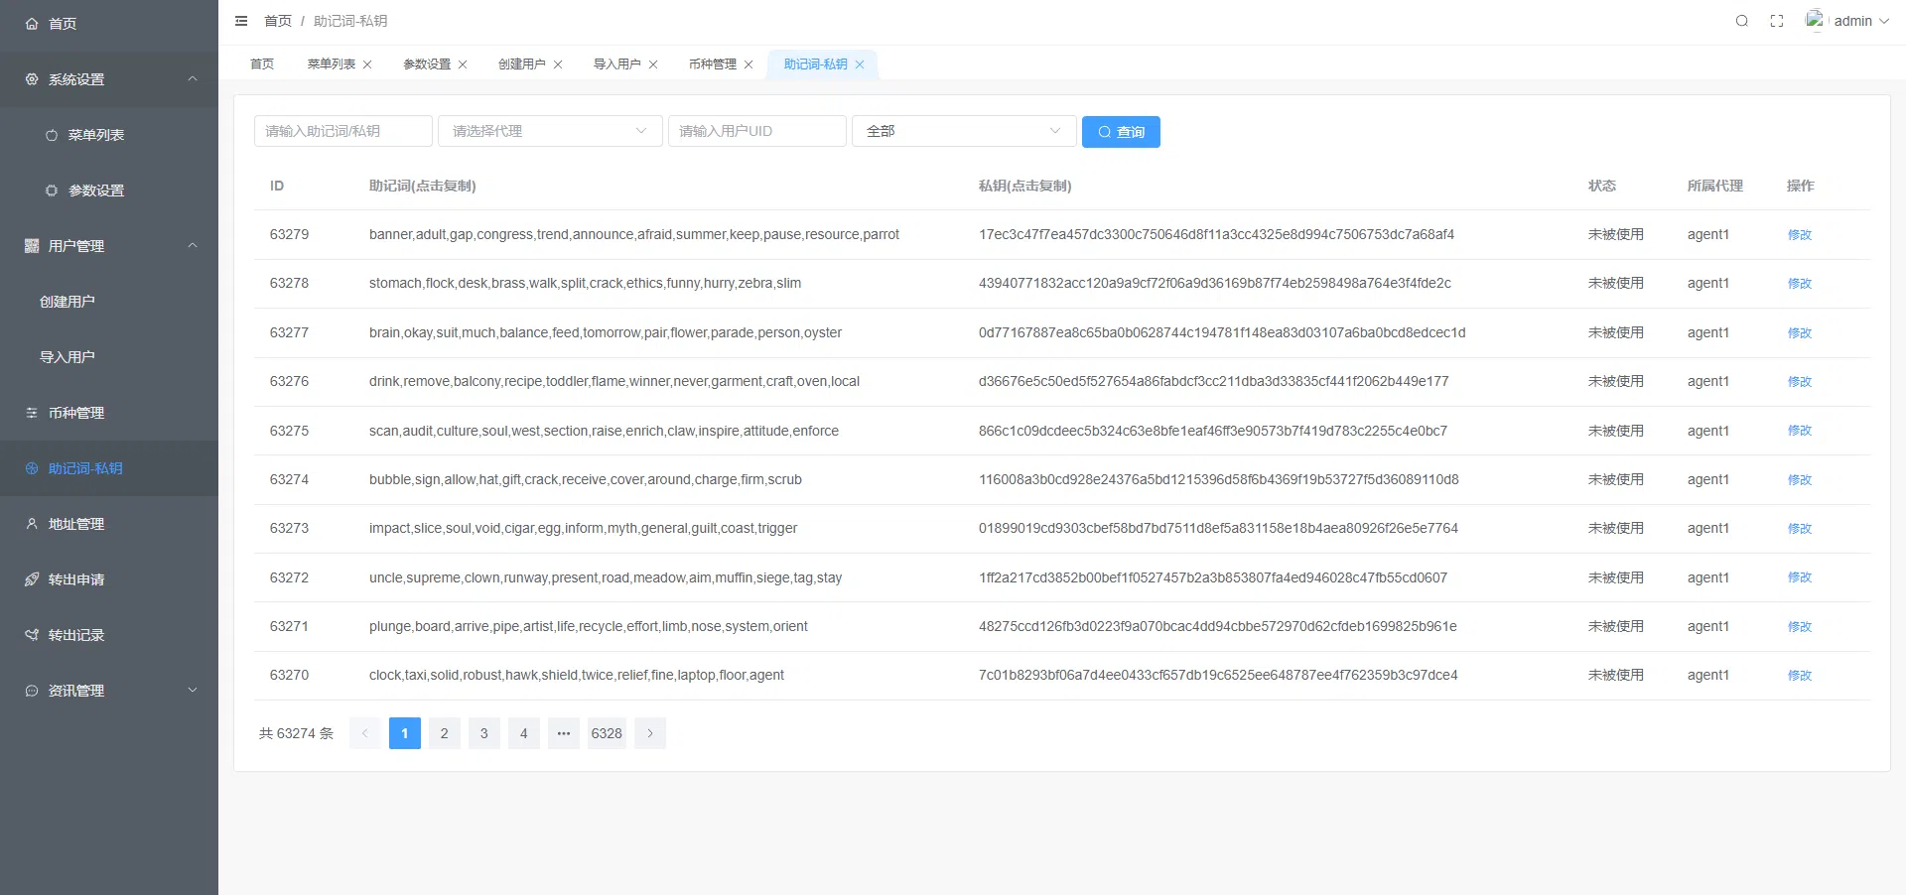Open 转出申请 in sidebar
Image resolution: width=1906 pixels, height=895 pixels.
pos(76,579)
